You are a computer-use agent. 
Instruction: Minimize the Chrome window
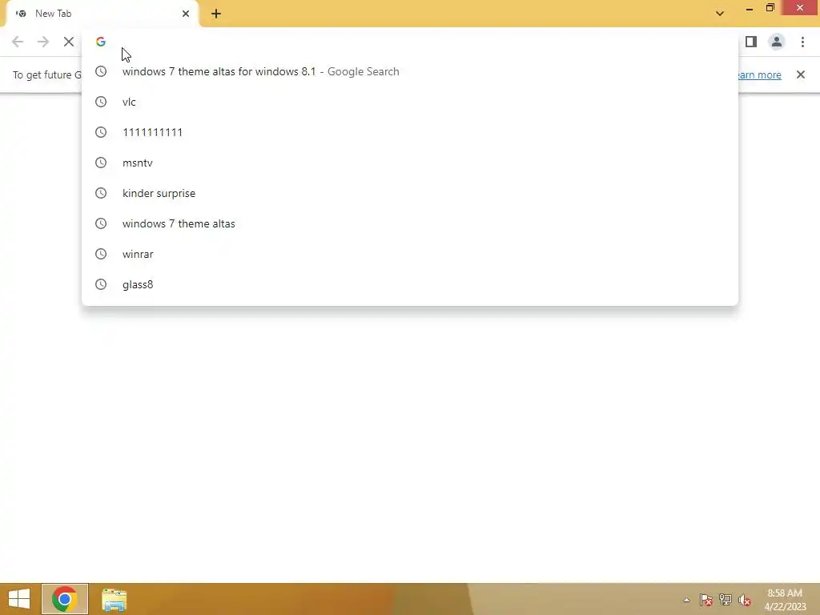click(x=750, y=8)
